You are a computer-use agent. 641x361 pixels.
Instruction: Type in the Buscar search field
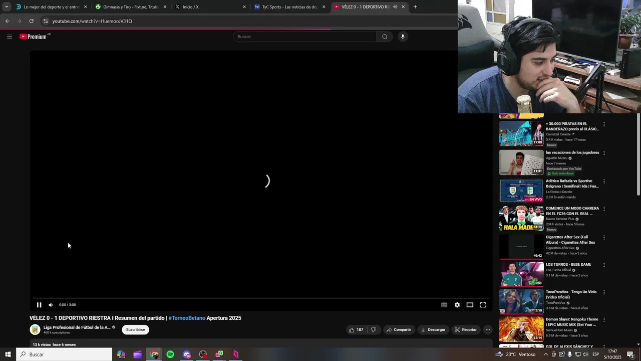click(304, 37)
